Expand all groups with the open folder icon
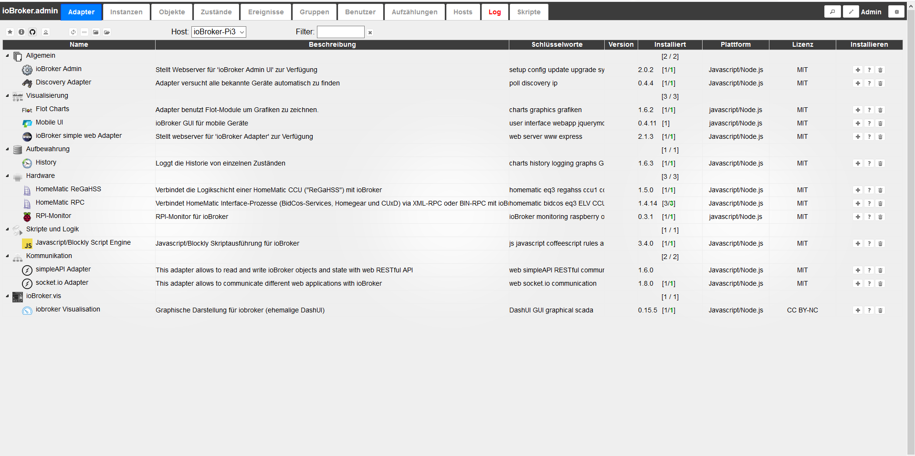The image size is (915, 456). (x=107, y=32)
